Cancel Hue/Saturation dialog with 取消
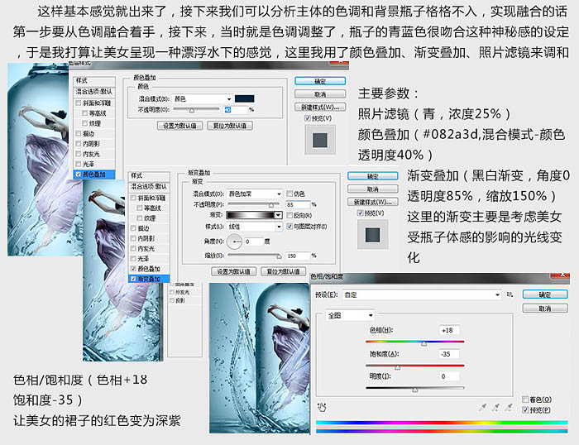 pyautogui.click(x=545, y=309)
